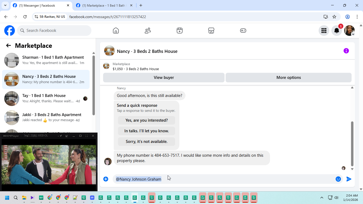Image resolution: width=363 pixels, height=204 pixels.
Task: Click taskbar Notepad++ icon
Action: coord(75,198)
